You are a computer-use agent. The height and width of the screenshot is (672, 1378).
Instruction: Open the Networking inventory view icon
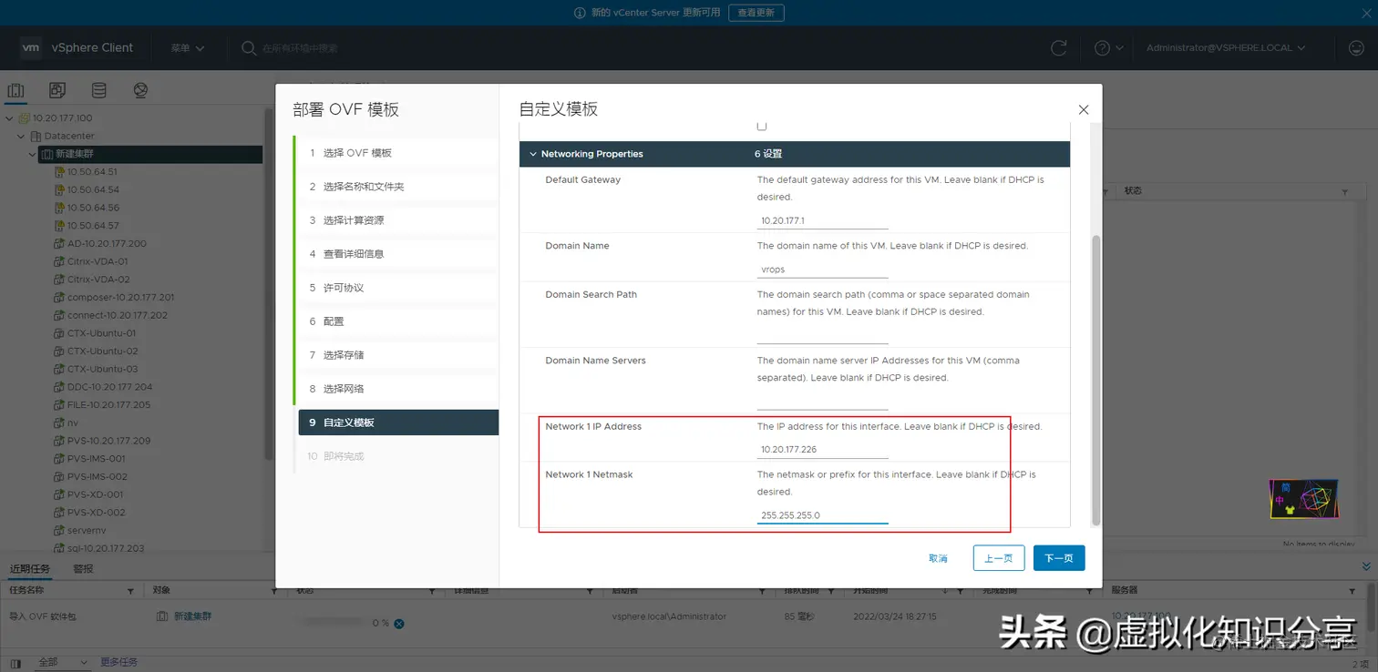tap(140, 90)
